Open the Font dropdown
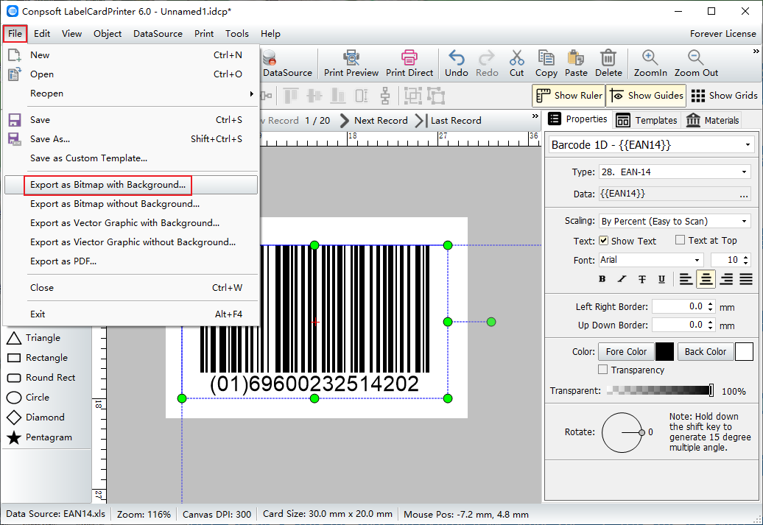The width and height of the screenshot is (763, 525). [x=697, y=260]
